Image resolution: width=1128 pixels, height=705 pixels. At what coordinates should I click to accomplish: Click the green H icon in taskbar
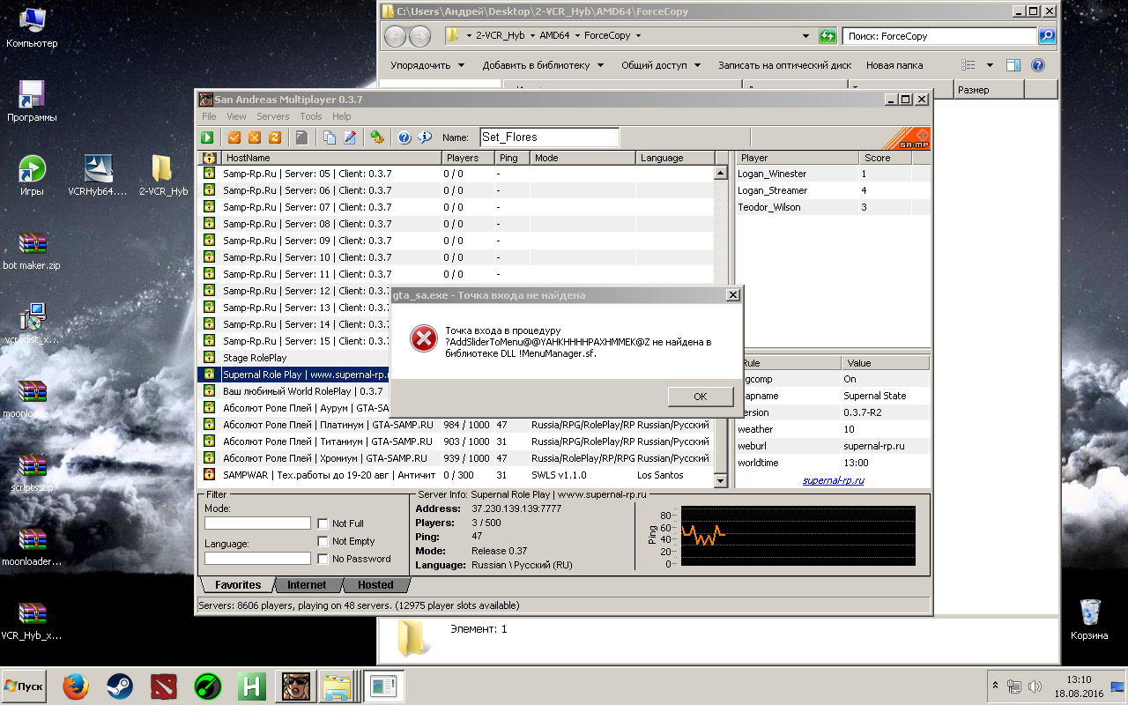pos(251,686)
